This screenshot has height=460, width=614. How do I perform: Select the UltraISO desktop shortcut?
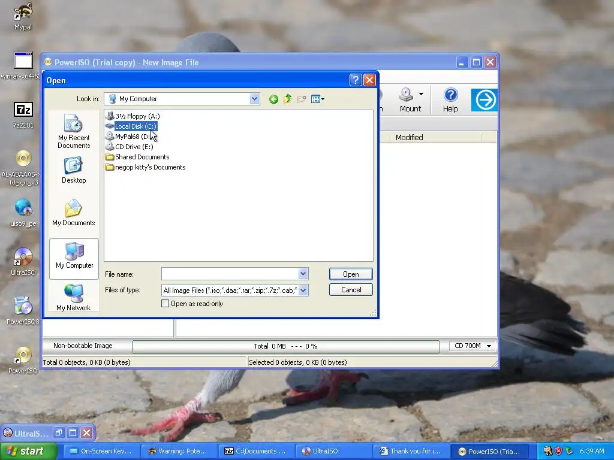[x=23, y=262]
